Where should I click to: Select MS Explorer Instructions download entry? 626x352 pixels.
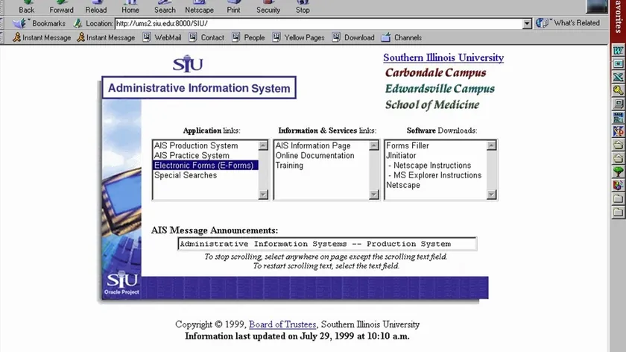[434, 175]
